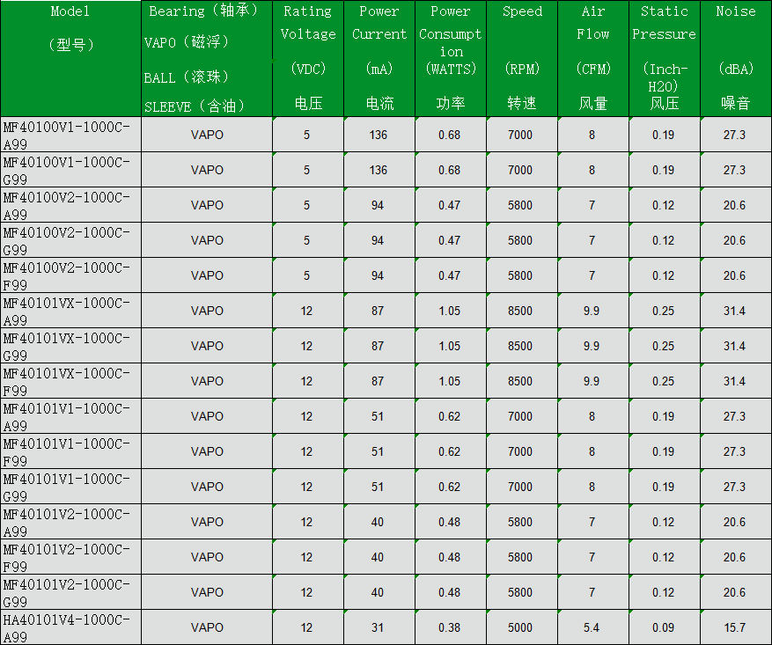
Task: Click the Noise (dBA) column header
Action: tap(736, 58)
